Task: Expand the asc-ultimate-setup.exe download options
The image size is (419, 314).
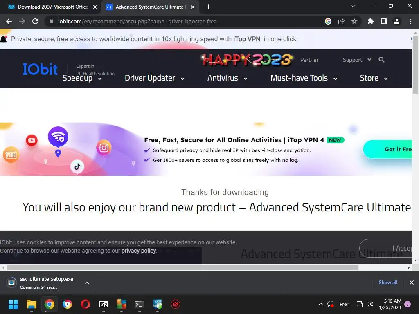Action: tap(87, 283)
